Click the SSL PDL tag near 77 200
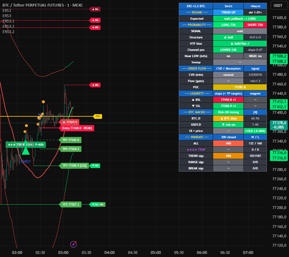The image size is (289, 257). click(x=97, y=204)
